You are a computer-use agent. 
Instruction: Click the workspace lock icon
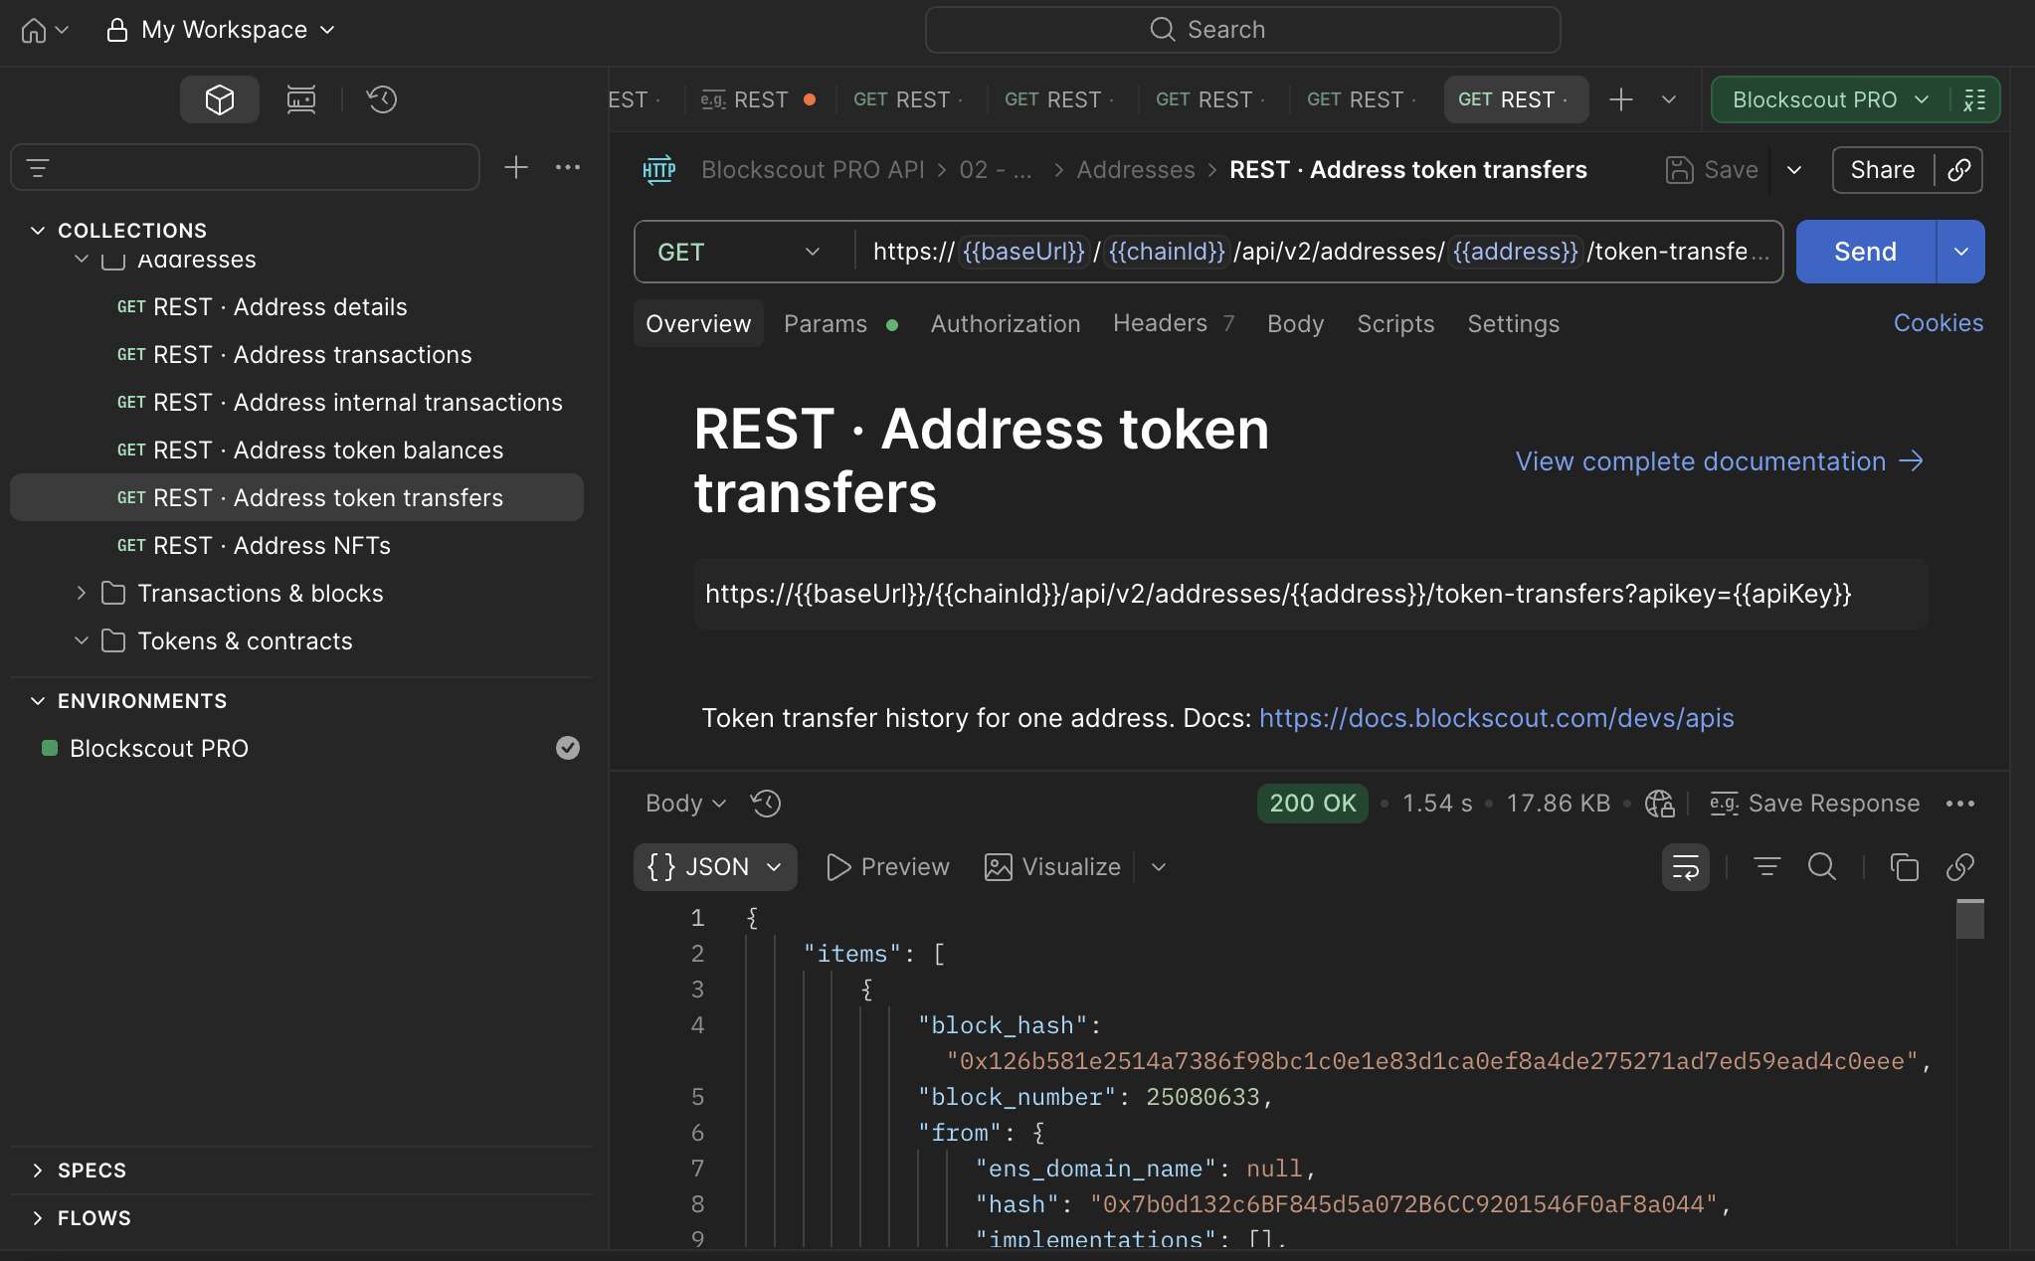117,30
